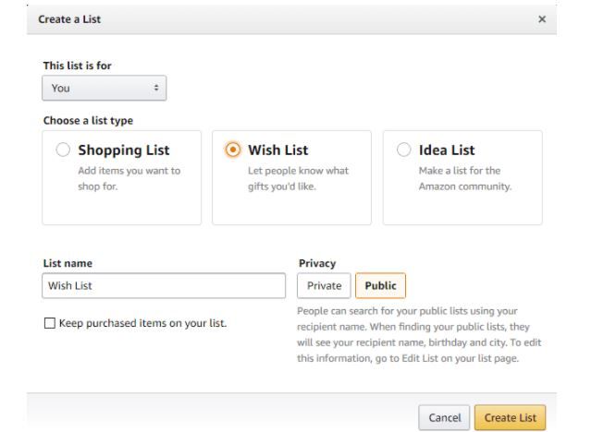
Task: Click the 'Add items you want to shop for' text
Action: pos(129,178)
